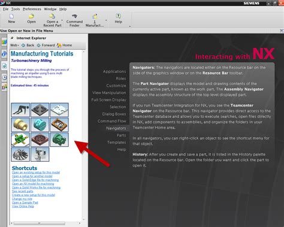Open the Window menu

click(50, 9)
